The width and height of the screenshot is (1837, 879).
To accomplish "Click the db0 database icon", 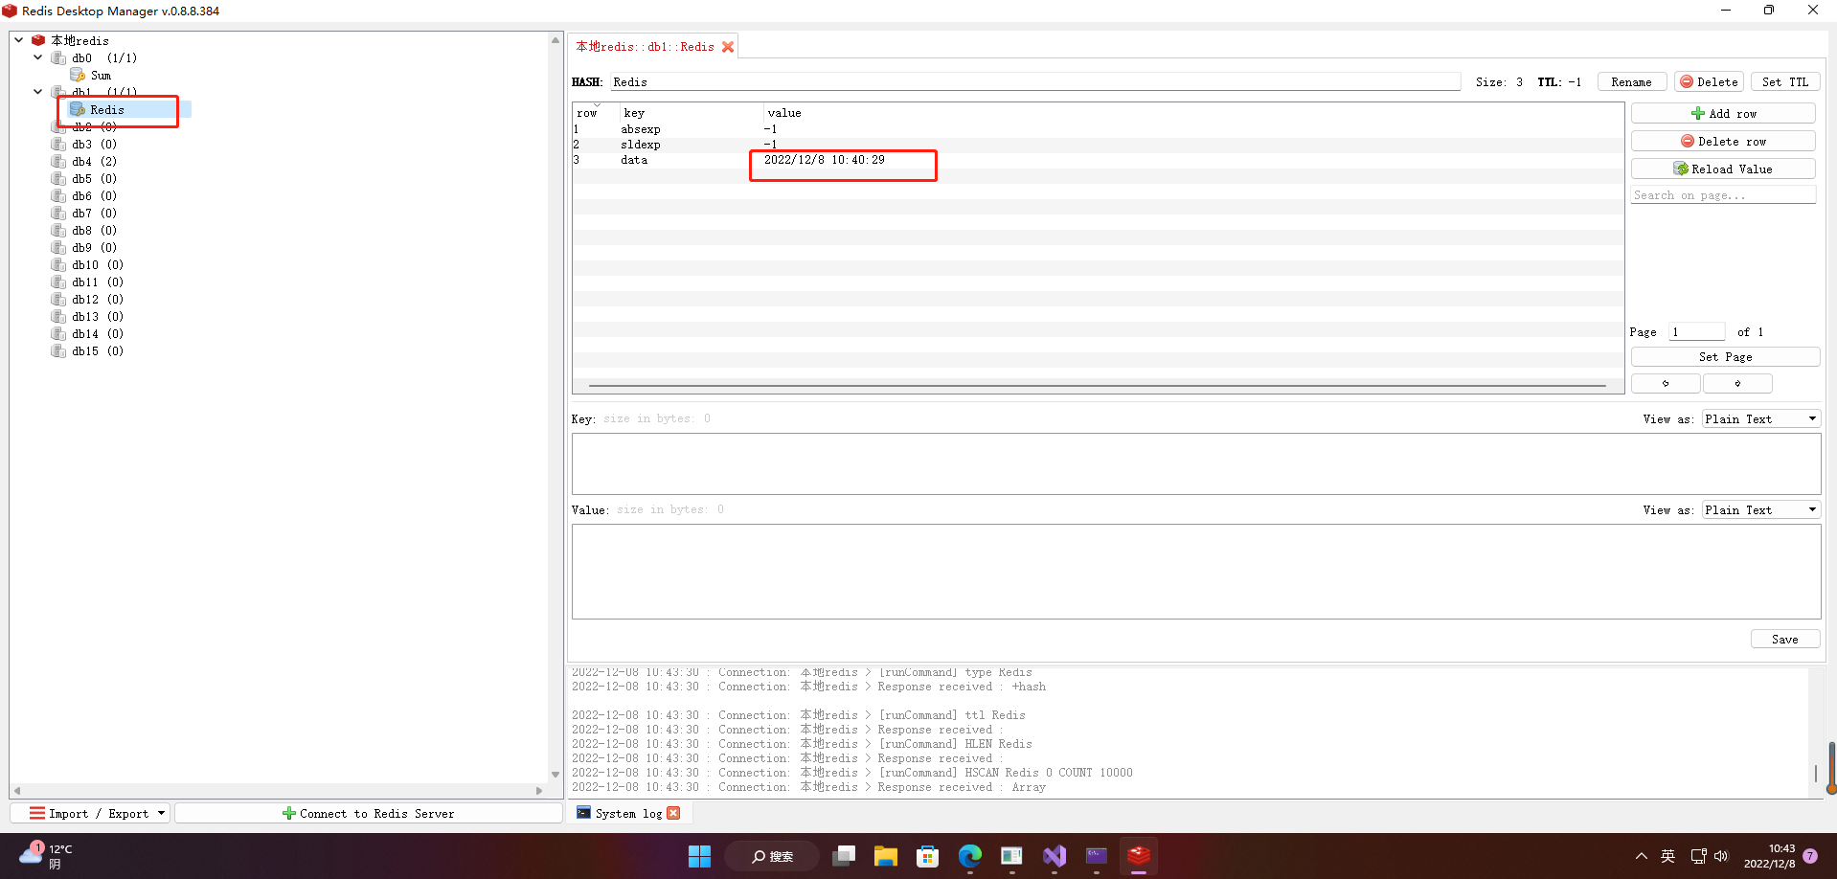I will click(59, 57).
